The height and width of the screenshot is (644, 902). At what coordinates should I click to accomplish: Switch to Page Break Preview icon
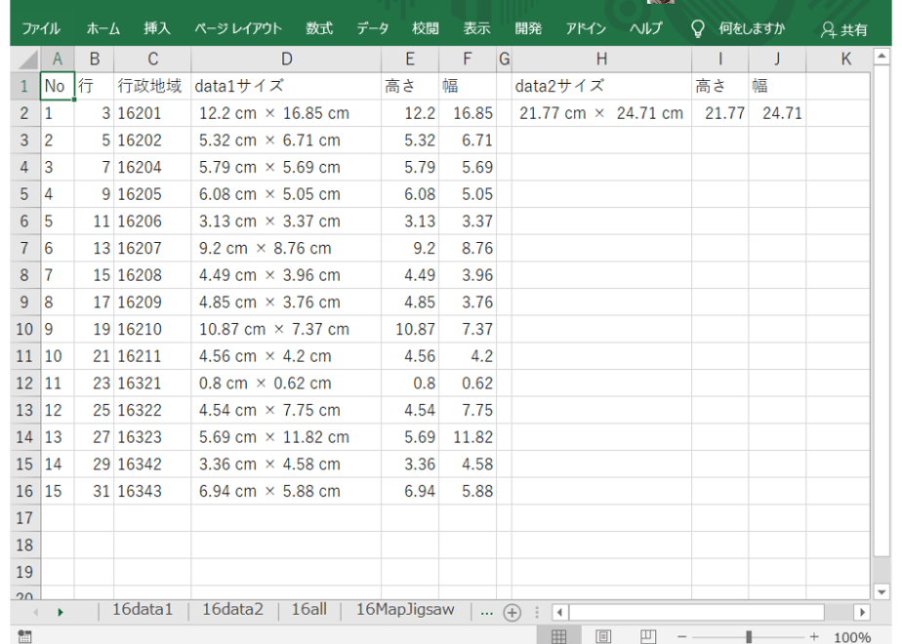point(648,636)
